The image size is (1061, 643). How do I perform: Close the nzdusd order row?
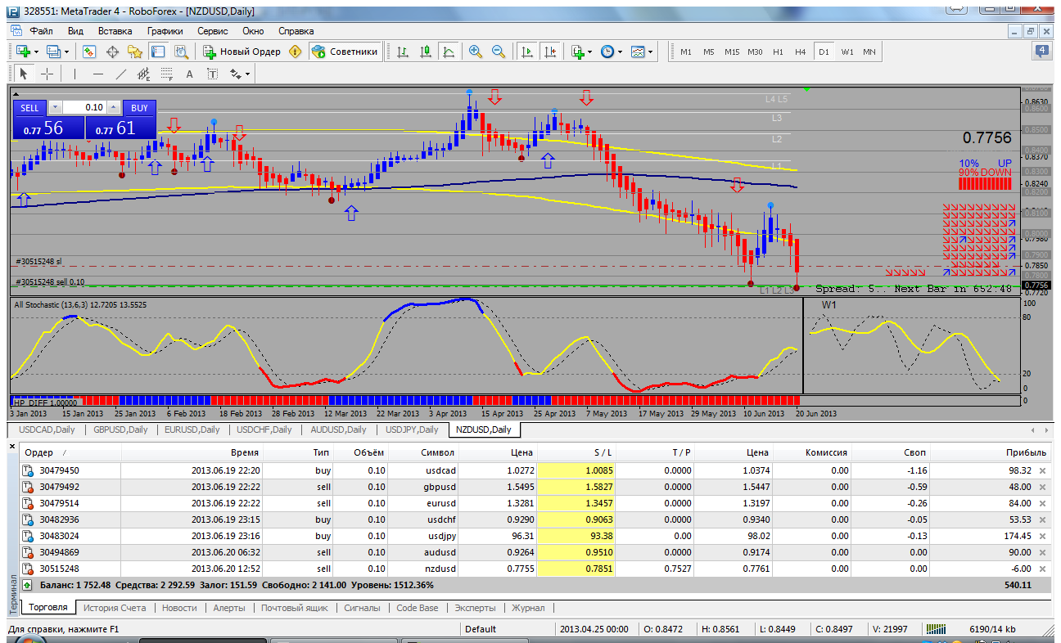tap(1042, 569)
